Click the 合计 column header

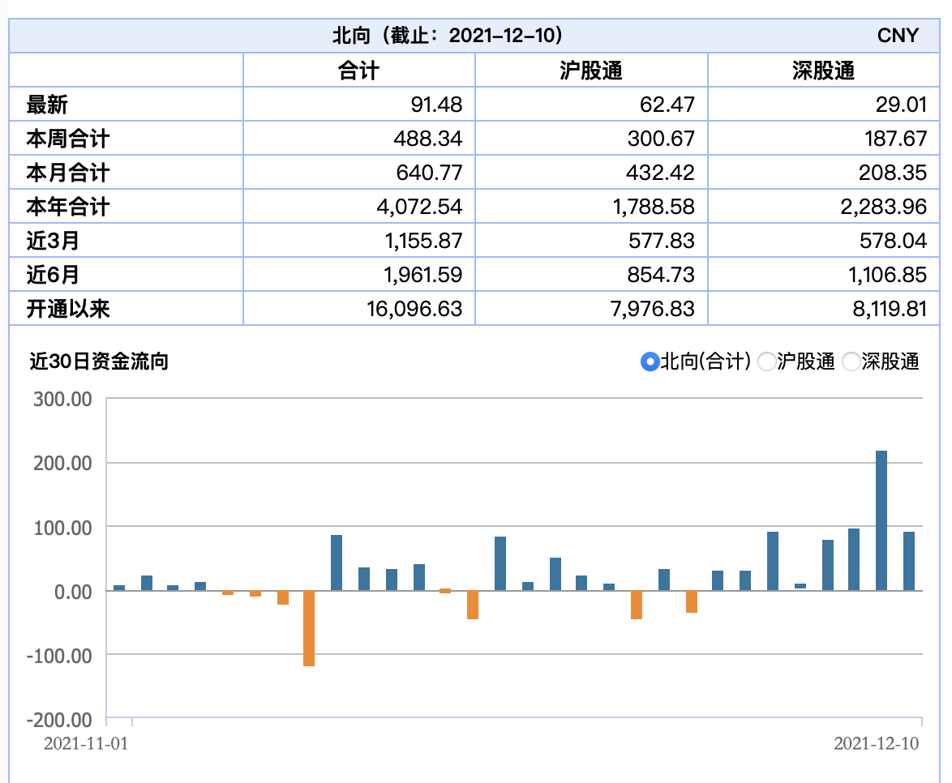[x=358, y=71]
